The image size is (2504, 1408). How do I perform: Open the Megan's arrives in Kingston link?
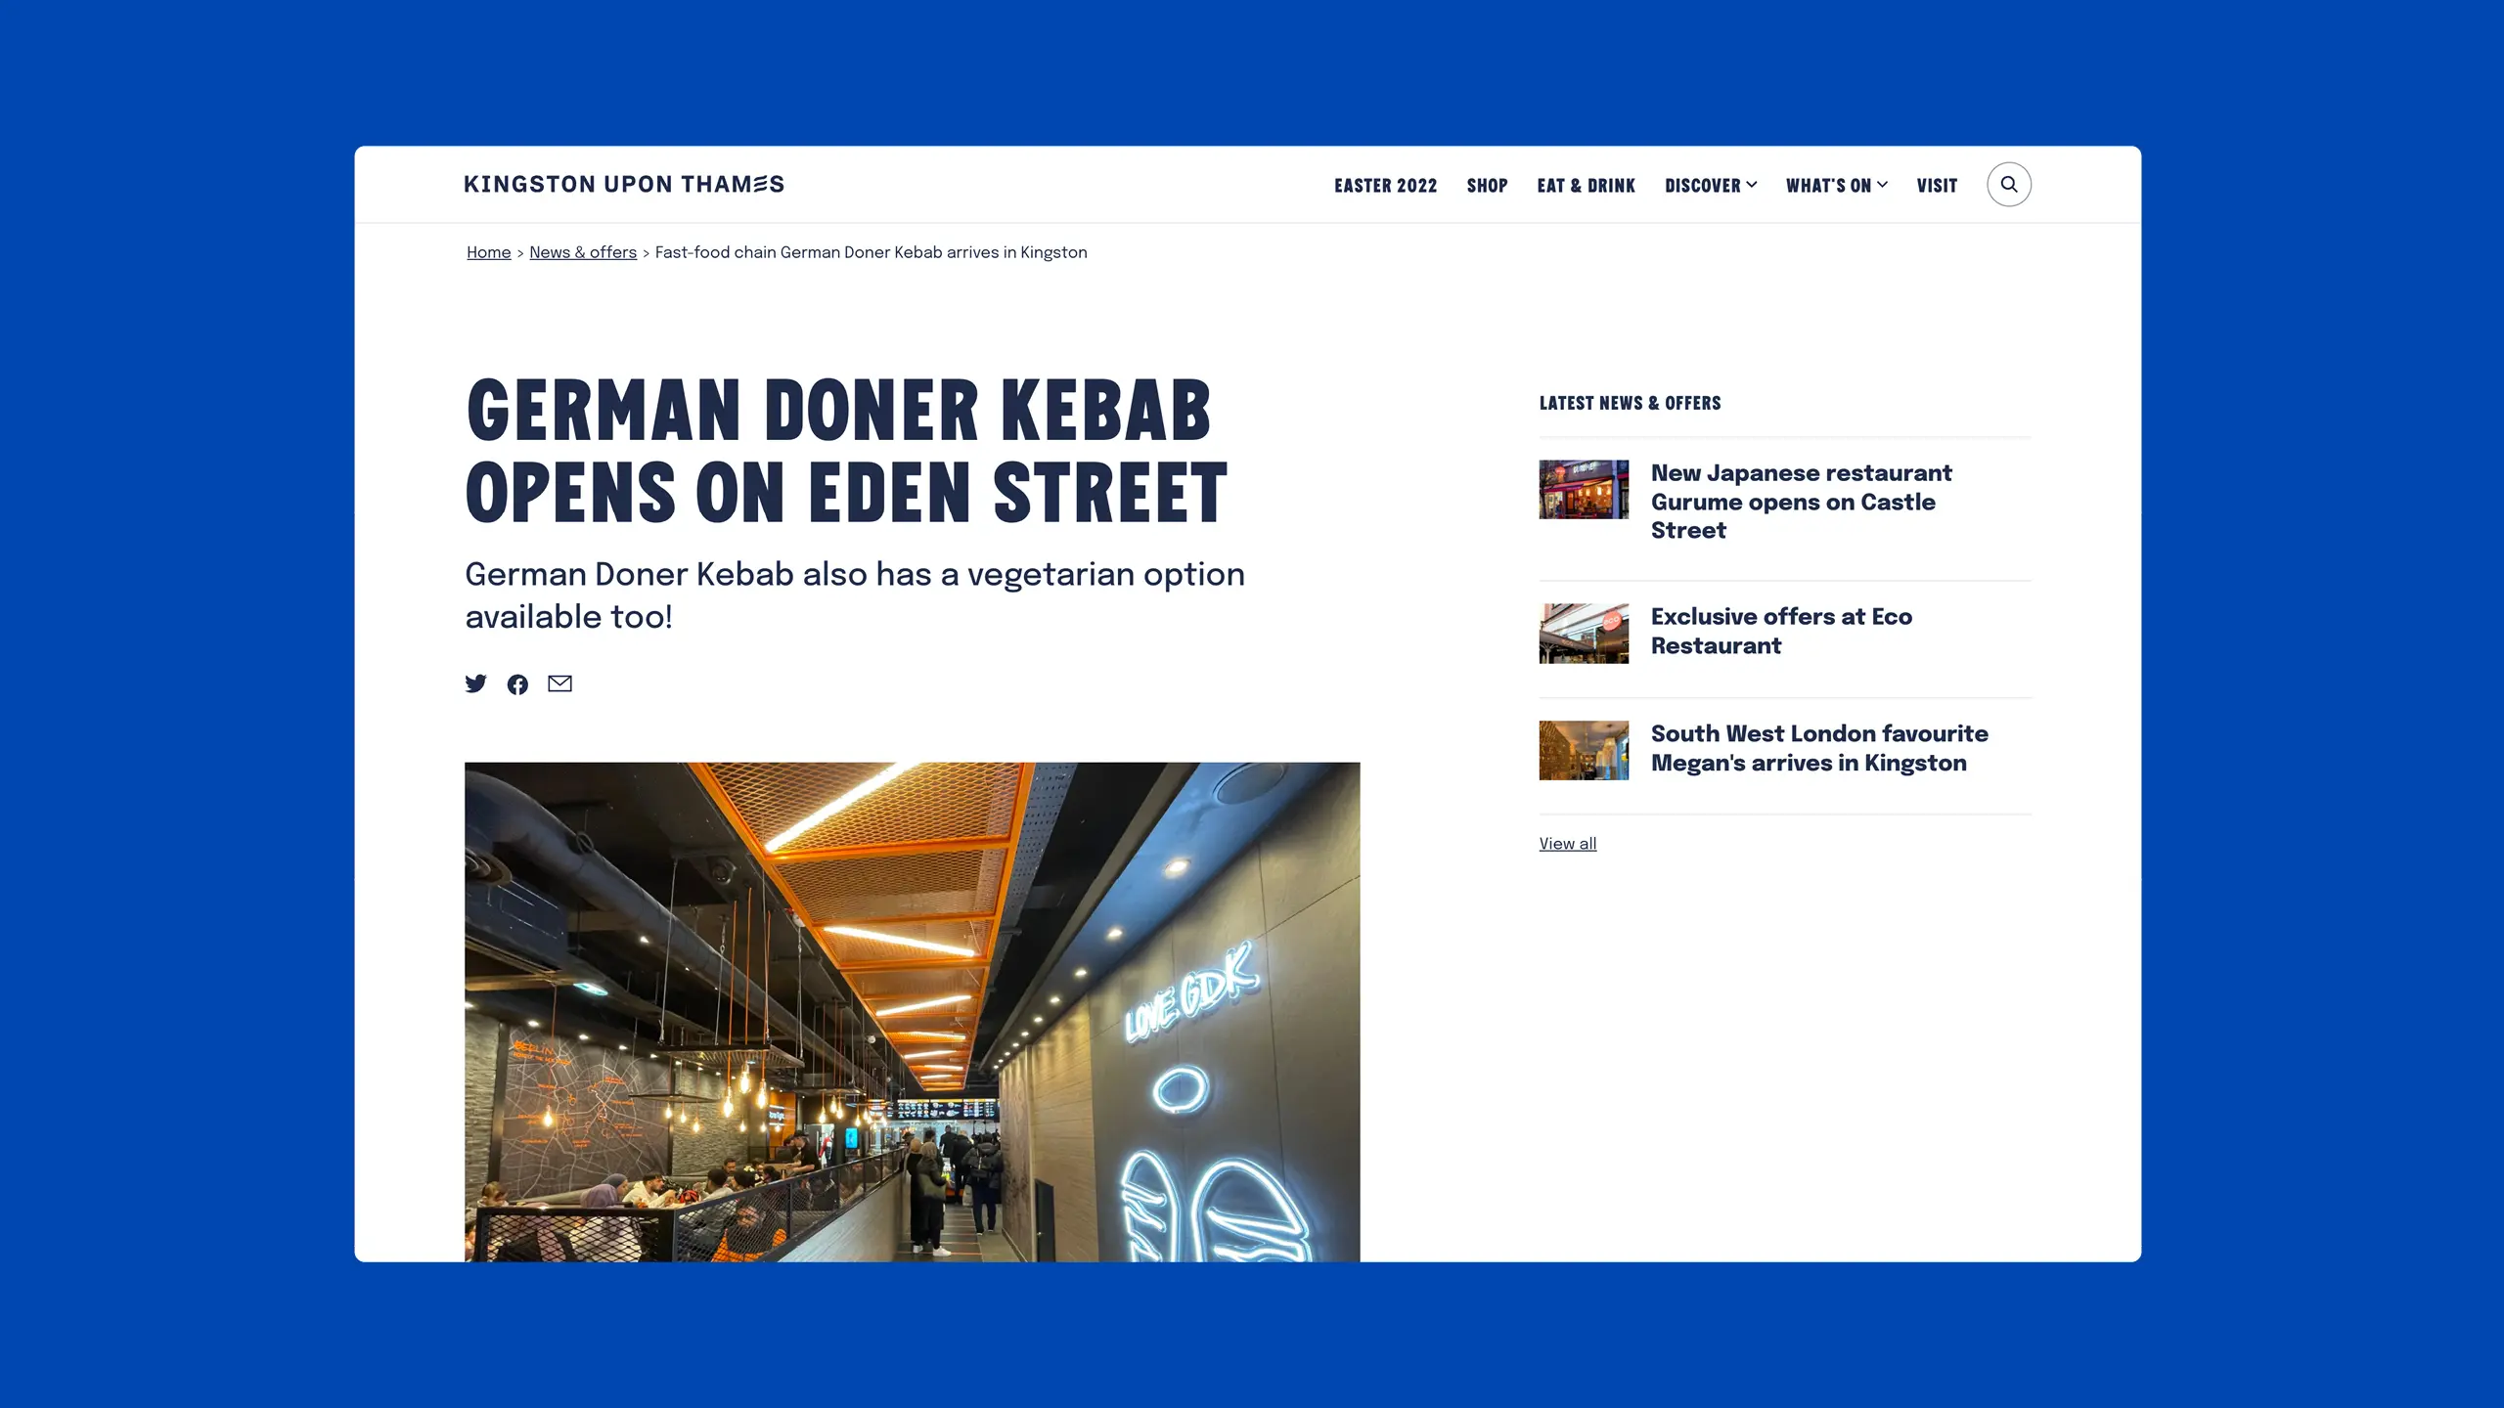[x=1819, y=748]
